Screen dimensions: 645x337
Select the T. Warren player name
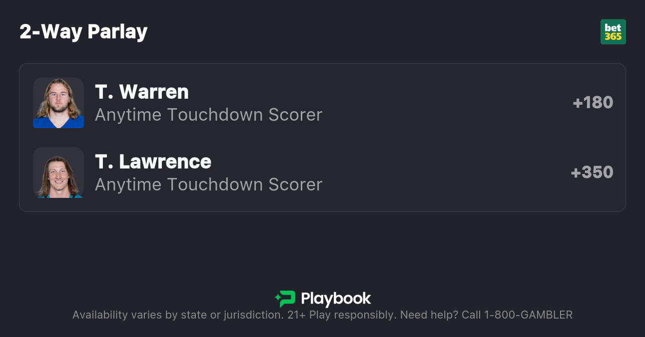[142, 92]
